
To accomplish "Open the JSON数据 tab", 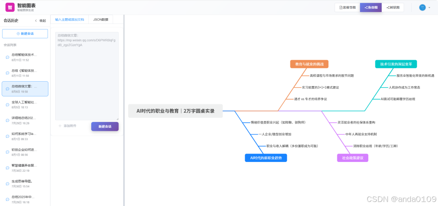I will point(101,19).
